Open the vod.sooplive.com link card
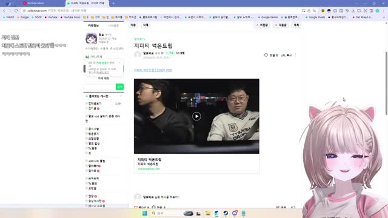The width and height of the screenshot is (388, 218). (196, 163)
